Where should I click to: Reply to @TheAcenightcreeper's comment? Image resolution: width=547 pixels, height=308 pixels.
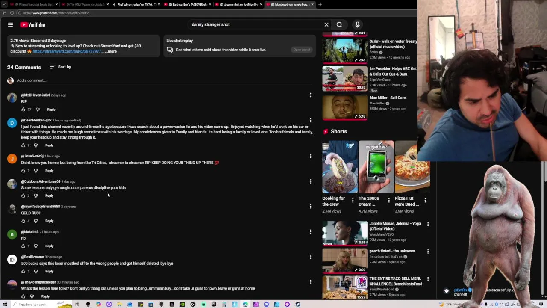45,296
